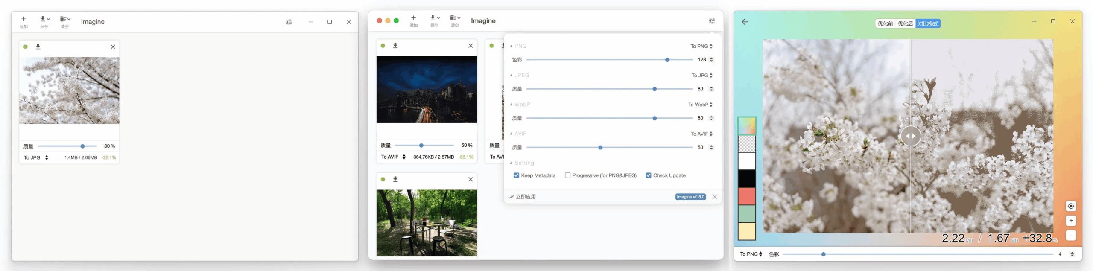
Task: Click the Imagine v0.8.0 version badge
Action: (x=690, y=197)
